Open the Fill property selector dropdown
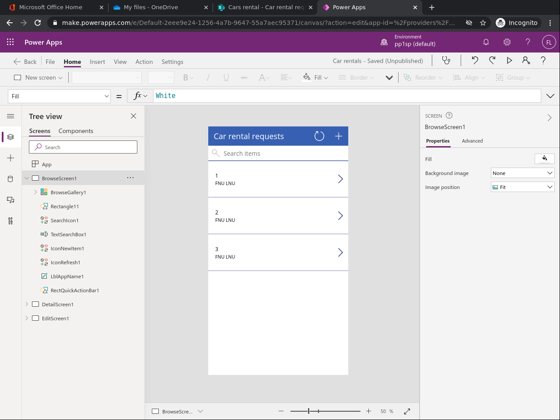560x420 pixels. point(59,96)
